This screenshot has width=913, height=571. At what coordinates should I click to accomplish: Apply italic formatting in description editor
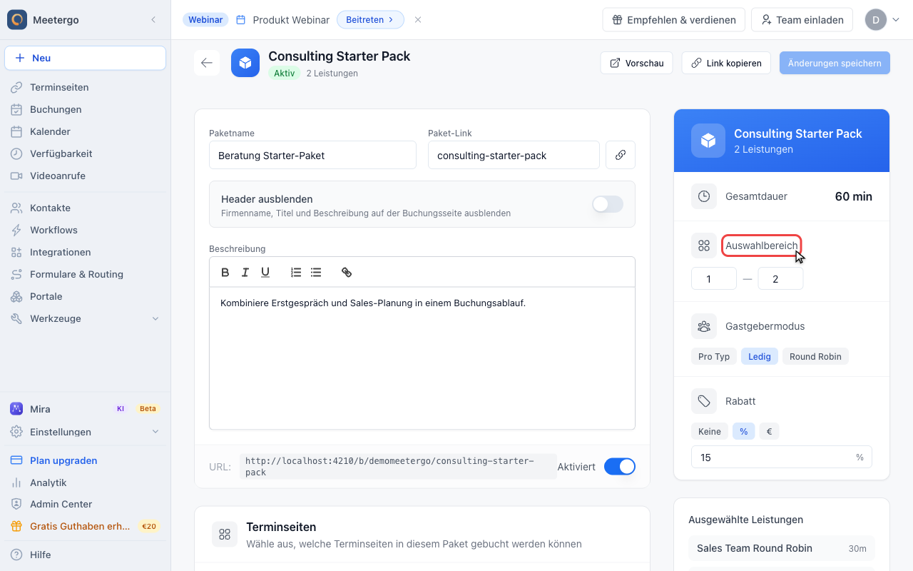245,272
